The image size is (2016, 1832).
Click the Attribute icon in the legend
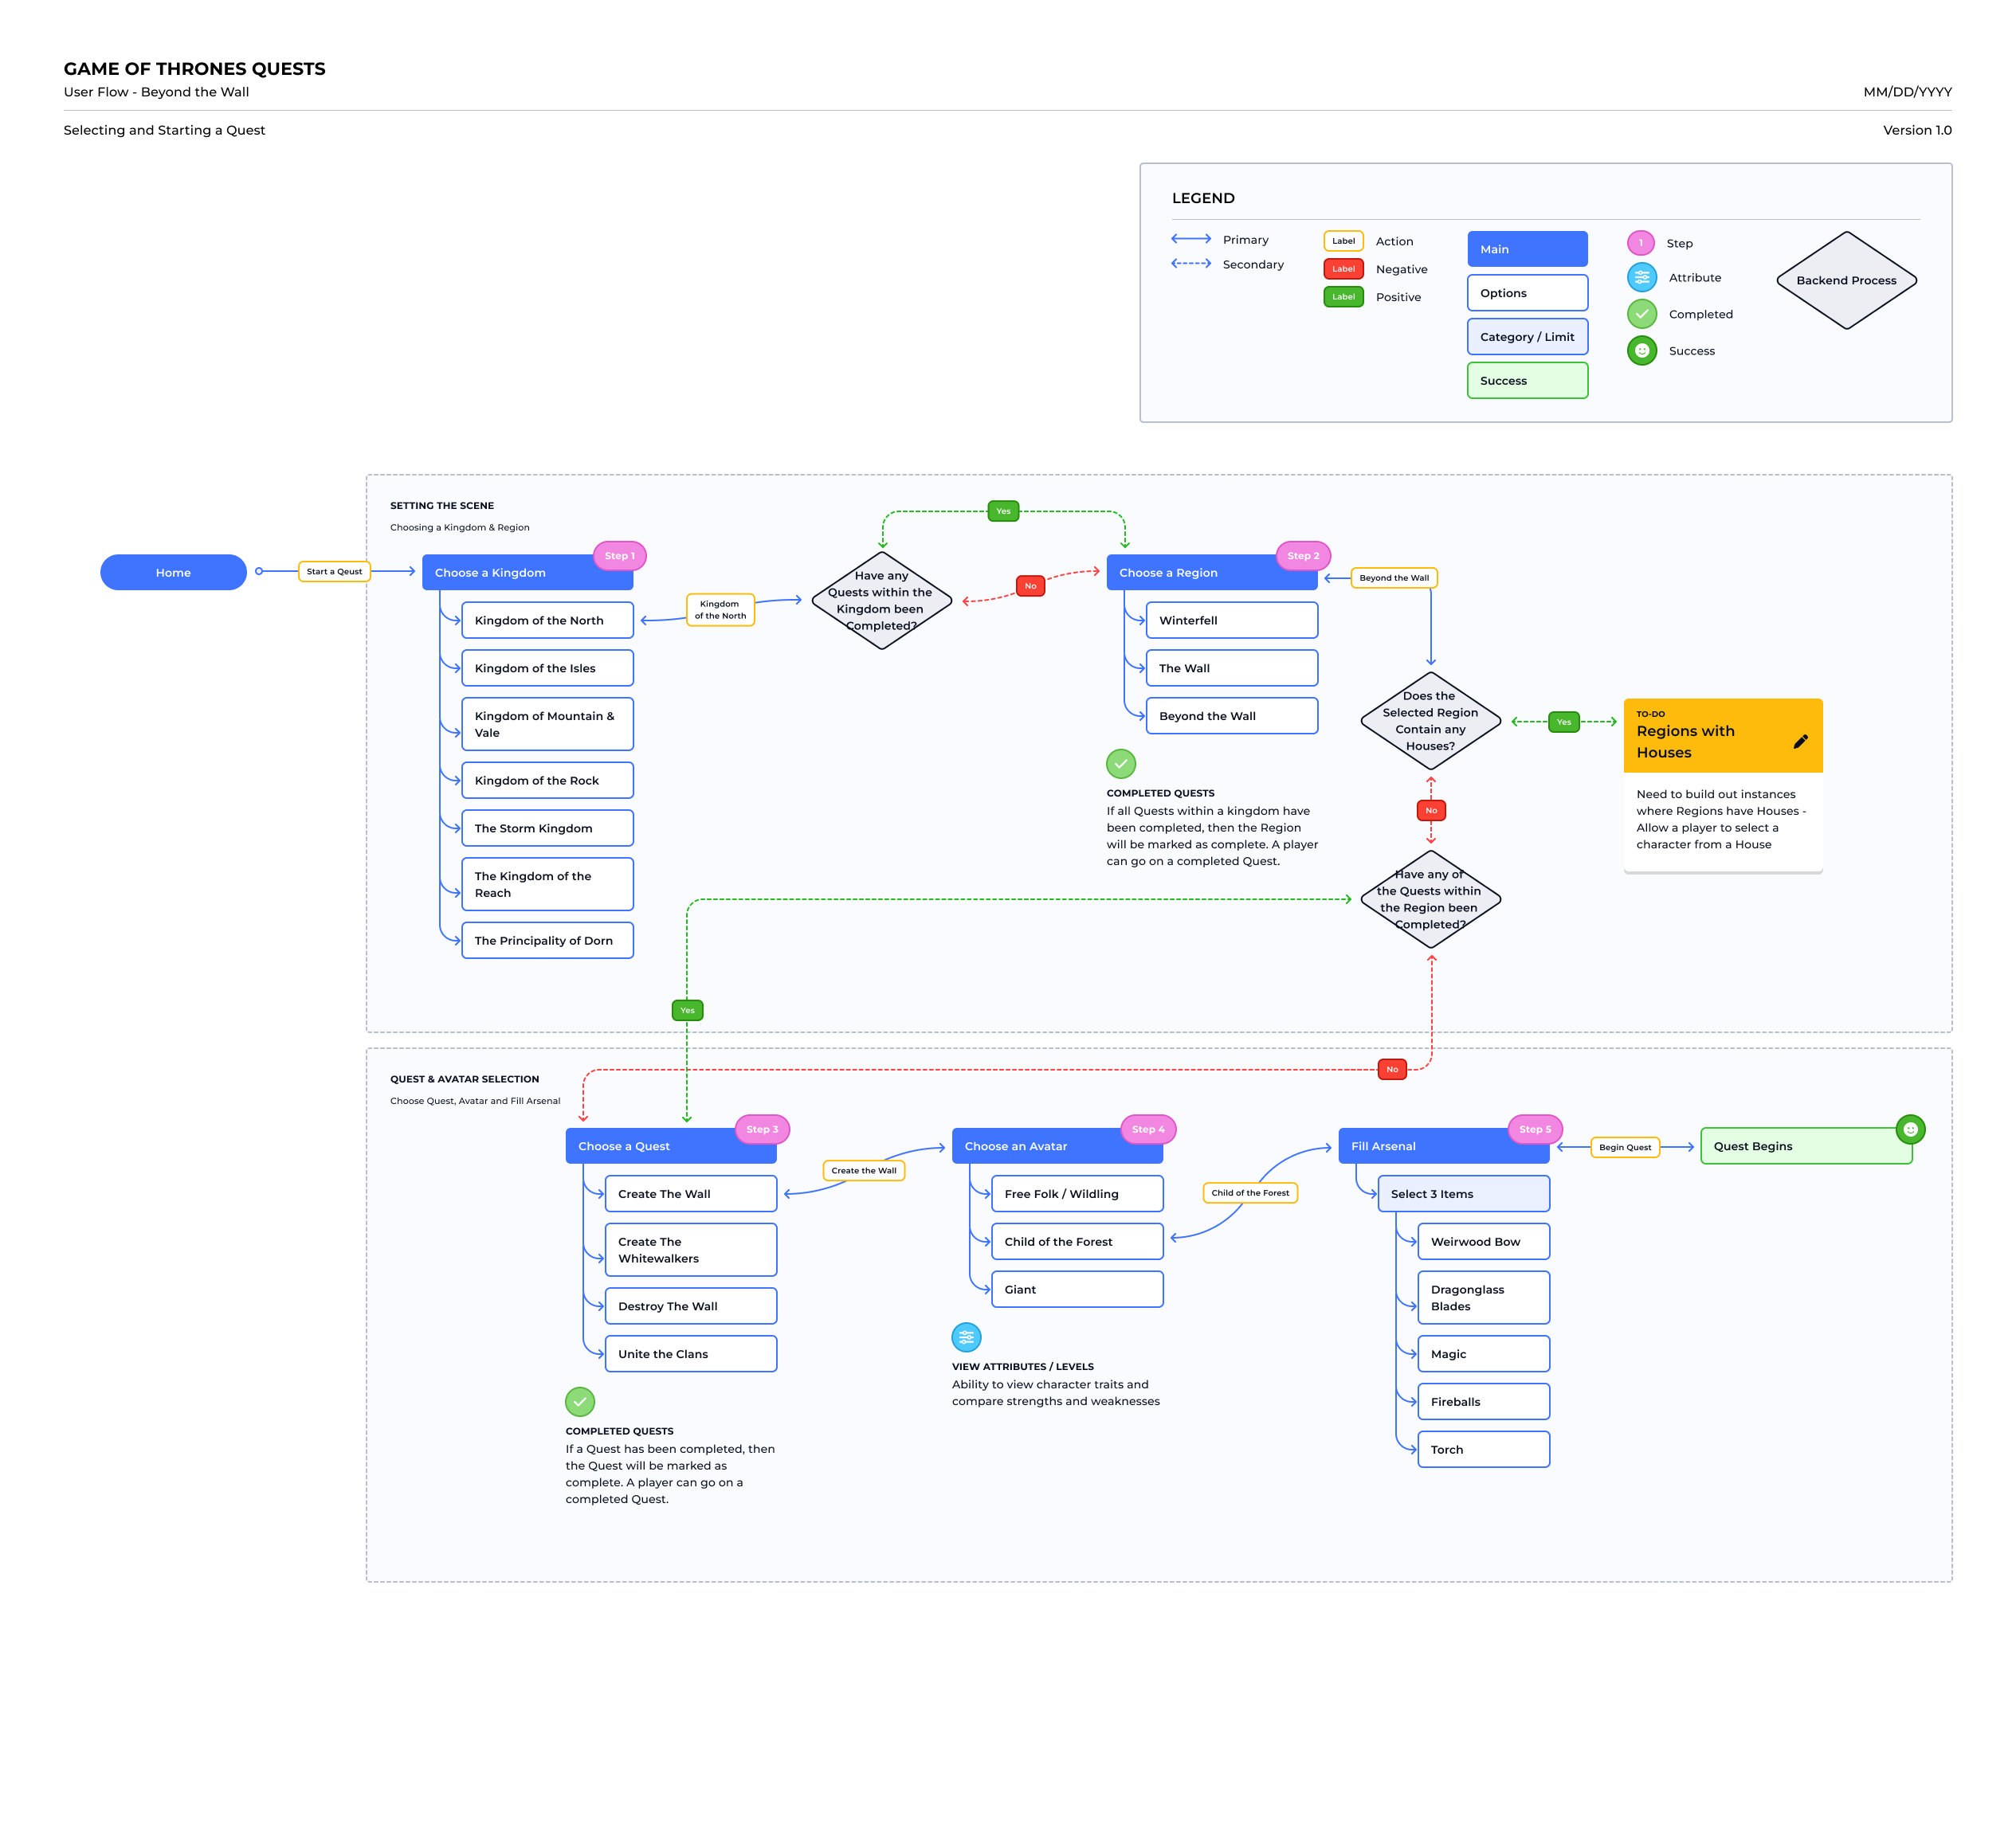coord(1641,277)
